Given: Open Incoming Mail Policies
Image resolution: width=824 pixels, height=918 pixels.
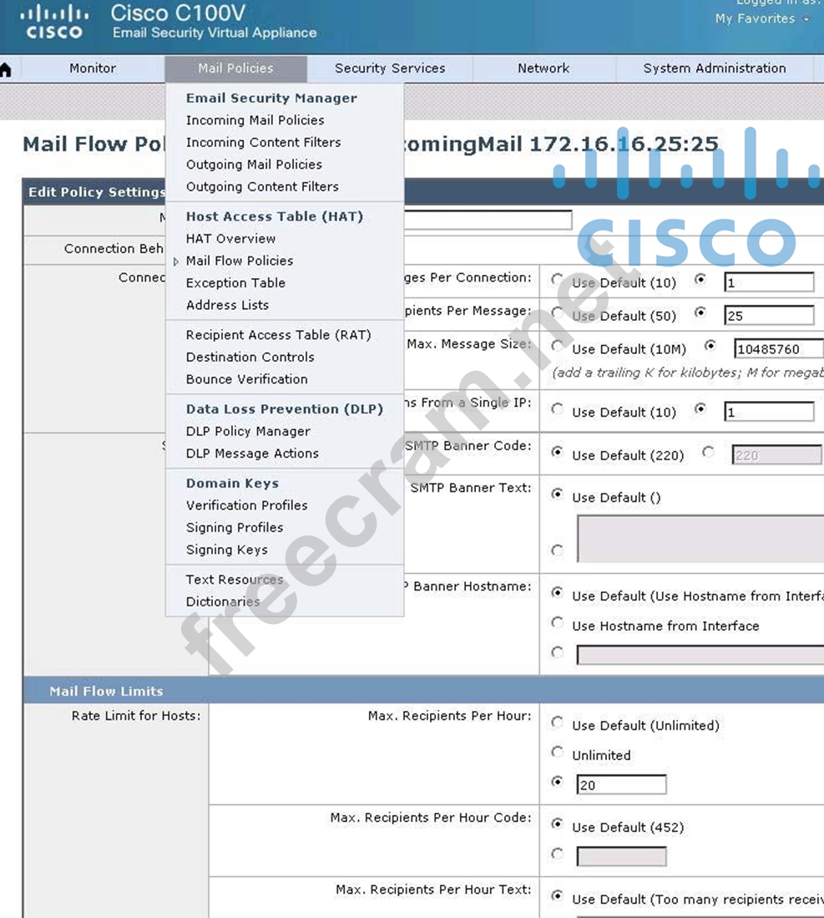Looking at the screenshot, I should click(x=255, y=120).
